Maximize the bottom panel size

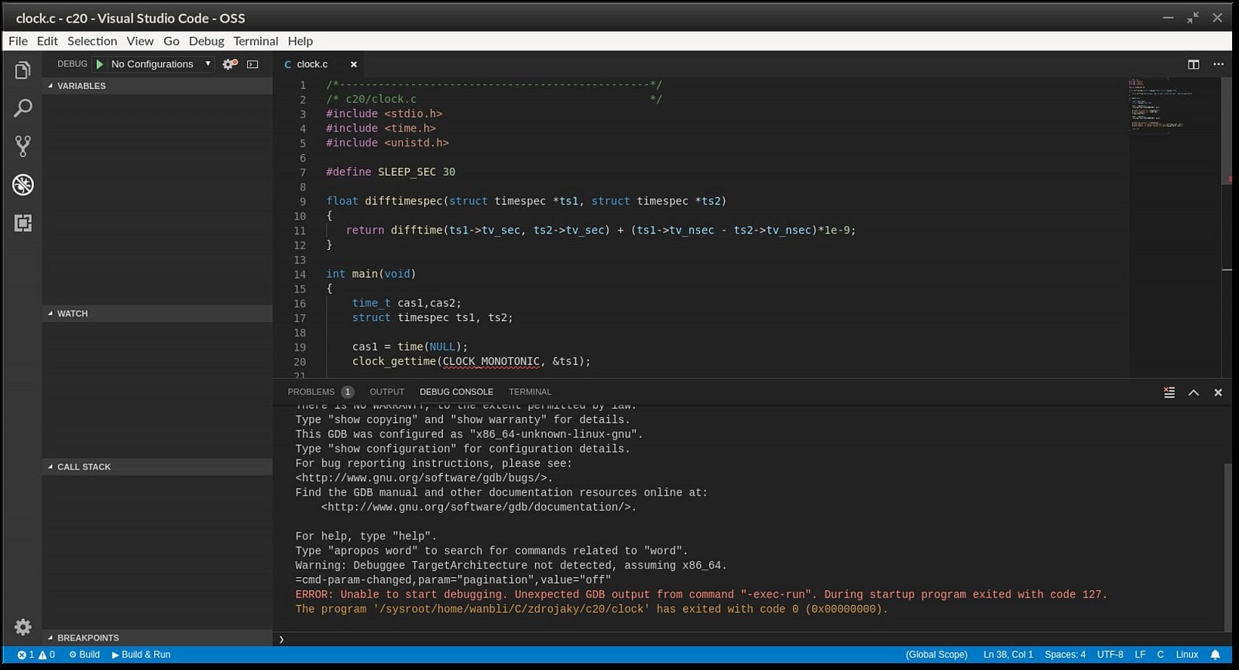point(1193,392)
